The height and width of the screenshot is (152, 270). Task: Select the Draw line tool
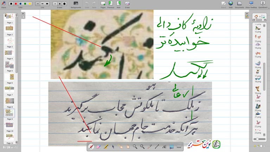157,146
